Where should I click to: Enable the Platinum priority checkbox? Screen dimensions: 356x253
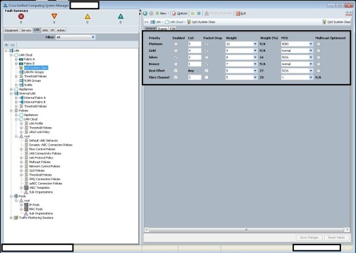[175, 44]
